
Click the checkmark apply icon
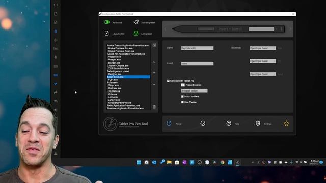203,123
